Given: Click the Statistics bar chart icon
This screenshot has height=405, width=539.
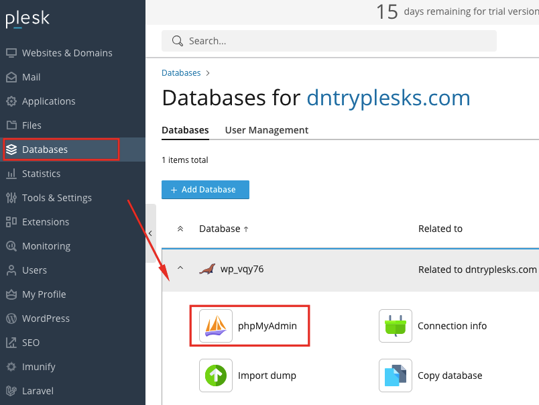Looking at the screenshot, I should [x=11, y=174].
